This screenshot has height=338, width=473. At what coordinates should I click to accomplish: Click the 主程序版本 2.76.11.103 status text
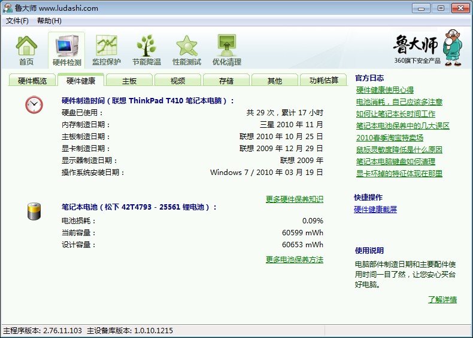pos(43,331)
